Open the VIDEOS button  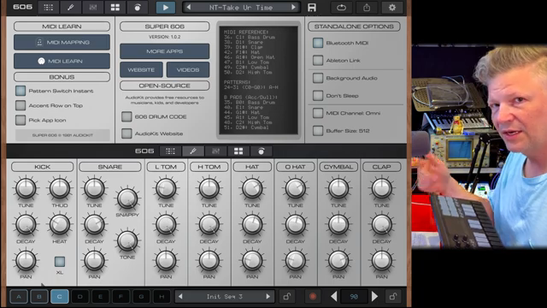tap(188, 70)
